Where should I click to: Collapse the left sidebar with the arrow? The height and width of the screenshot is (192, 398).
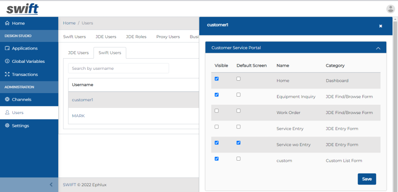pos(51,185)
